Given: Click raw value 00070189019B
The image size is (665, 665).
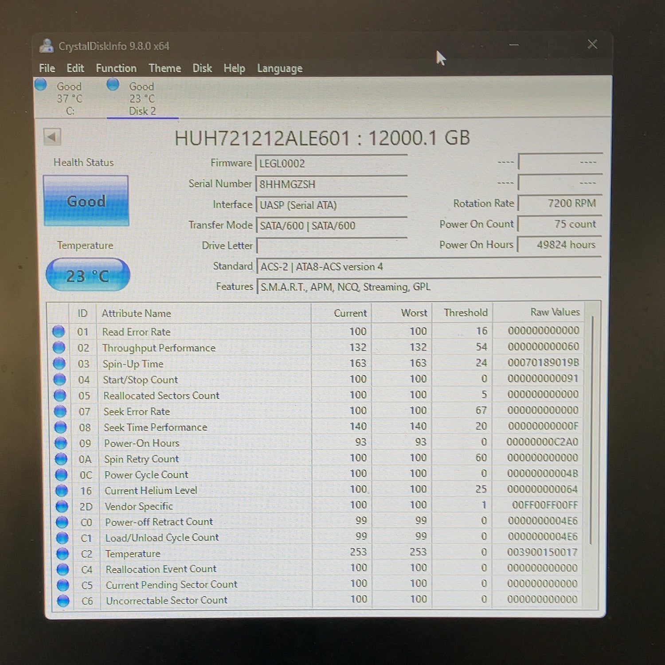Looking at the screenshot, I should (x=543, y=363).
